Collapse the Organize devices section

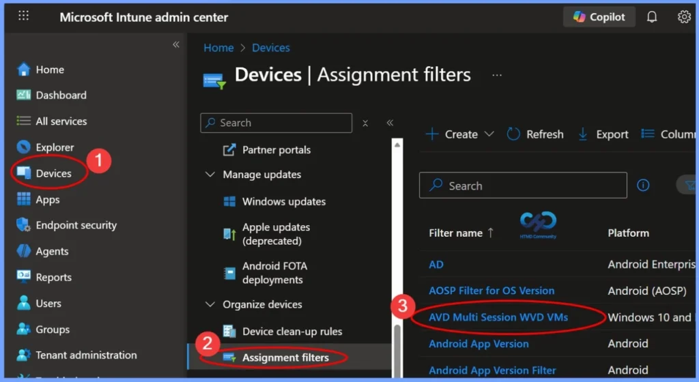pyautogui.click(x=210, y=304)
